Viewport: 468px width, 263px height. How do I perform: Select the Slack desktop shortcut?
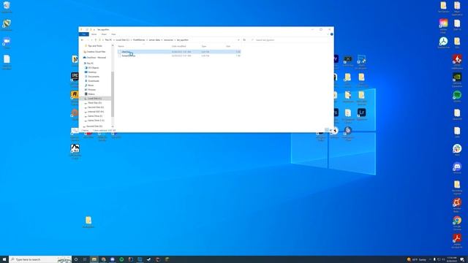point(457,150)
